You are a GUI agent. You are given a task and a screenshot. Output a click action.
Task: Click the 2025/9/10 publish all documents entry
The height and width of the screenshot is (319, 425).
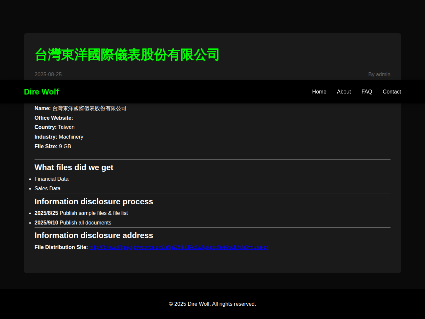pos(73,223)
